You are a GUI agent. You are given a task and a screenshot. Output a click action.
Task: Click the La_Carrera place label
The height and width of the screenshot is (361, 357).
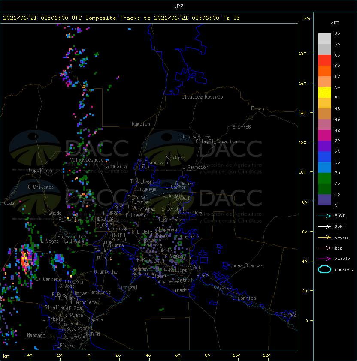point(48,279)
